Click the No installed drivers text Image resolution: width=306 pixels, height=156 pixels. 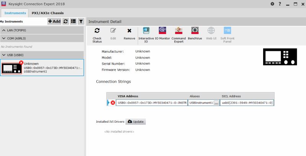click(119, 132)
